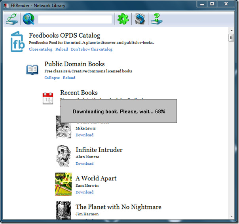
Task: Close the FBReader Network Library window
Action: tap(226, 4)
